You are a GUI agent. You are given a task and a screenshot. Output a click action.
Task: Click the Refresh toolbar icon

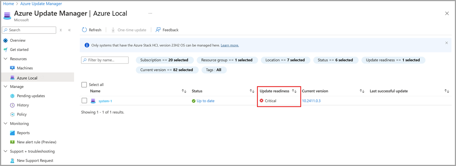pos(84,30)
